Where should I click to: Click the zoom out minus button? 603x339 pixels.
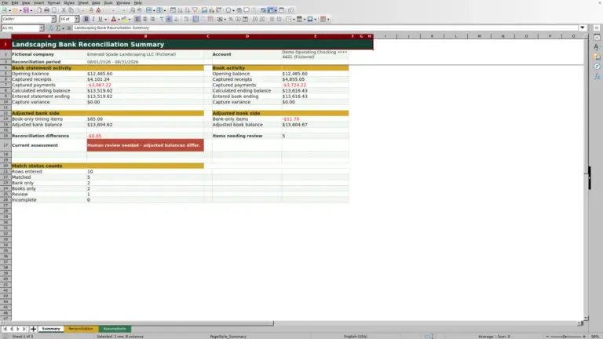tap(547, 337)
